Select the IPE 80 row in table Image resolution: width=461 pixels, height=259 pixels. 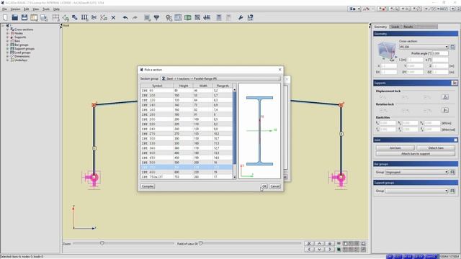[x=187, y=91]
